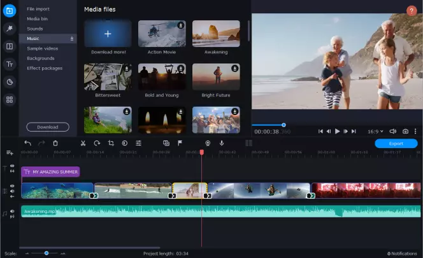Click the transition icon after the beach clip
Image resolution: width=423 pixels, height=258 pixels.
207,196
